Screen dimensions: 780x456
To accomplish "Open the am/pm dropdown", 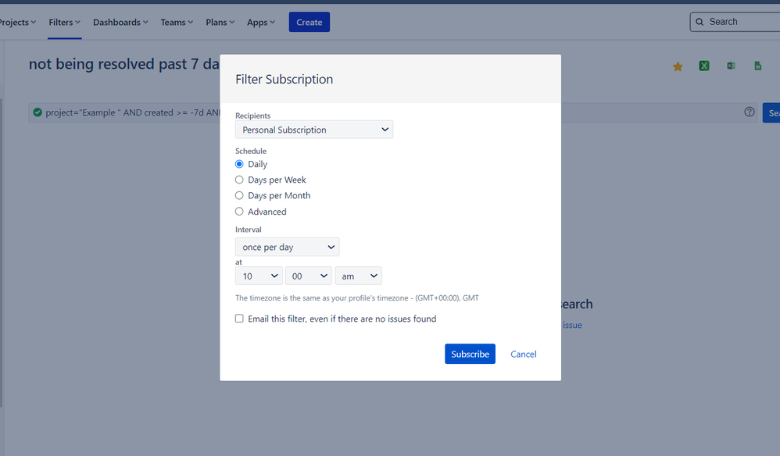I will (x=358, y=276).
